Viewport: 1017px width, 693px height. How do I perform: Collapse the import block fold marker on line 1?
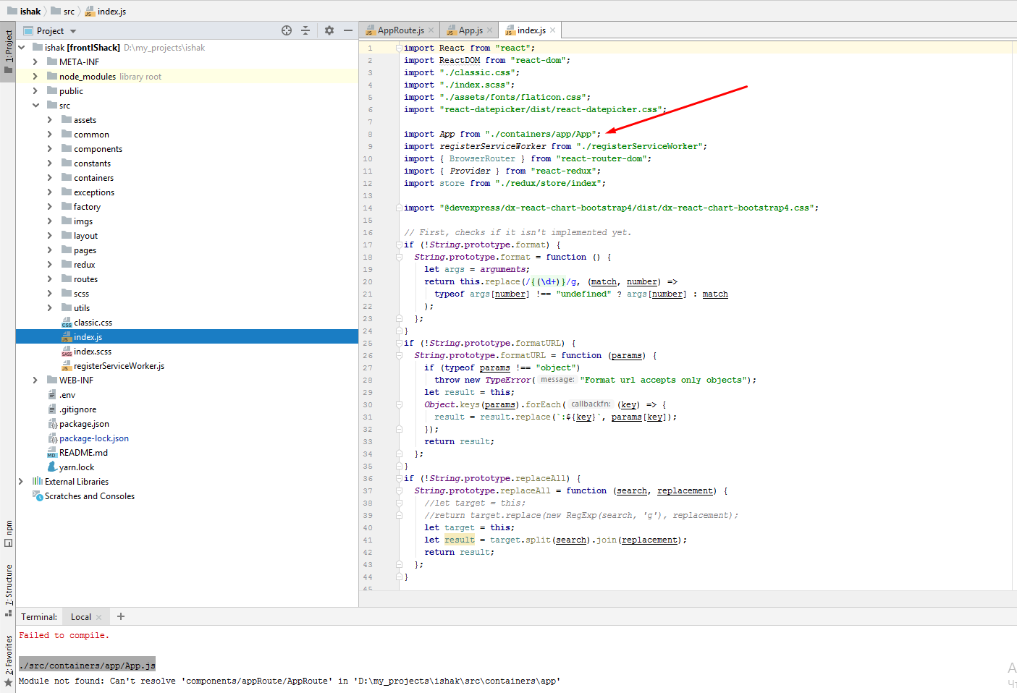pyautogui.click(x=399, y=48)
